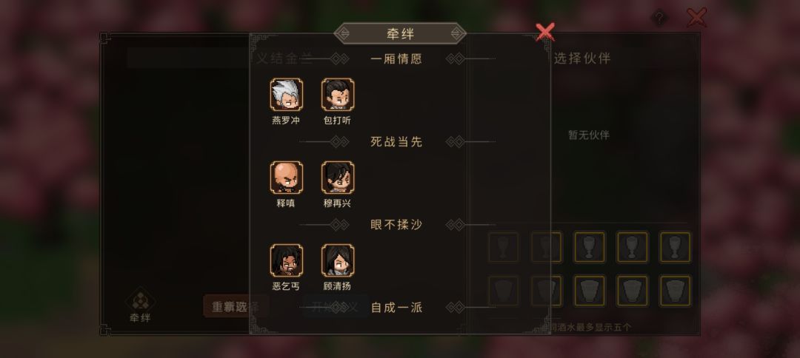800x358 pixels.
Task: Tap the 顾清扬 character portrait
Action: coord(338,260)
